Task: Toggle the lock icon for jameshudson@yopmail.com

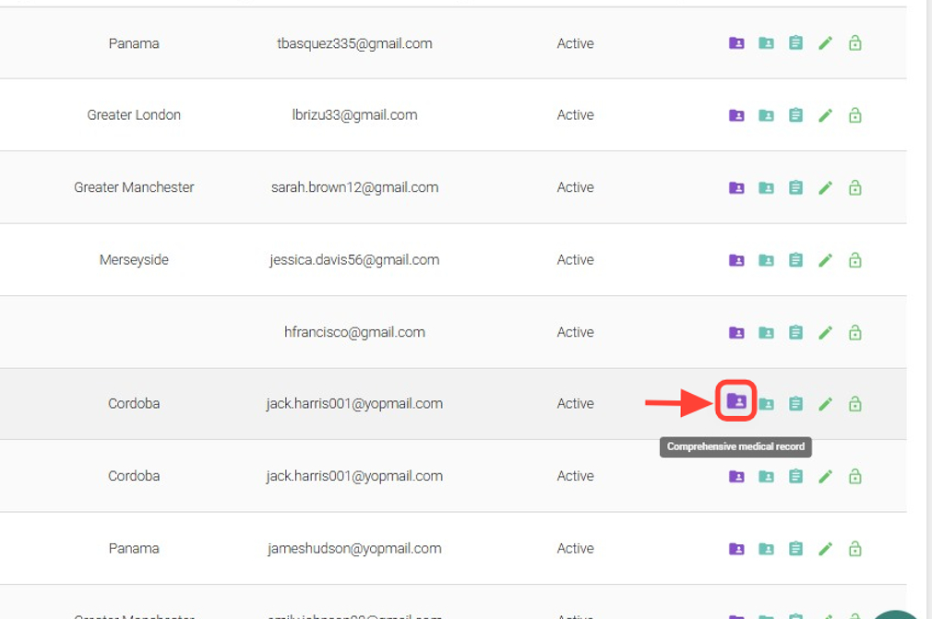Action: 855,549
